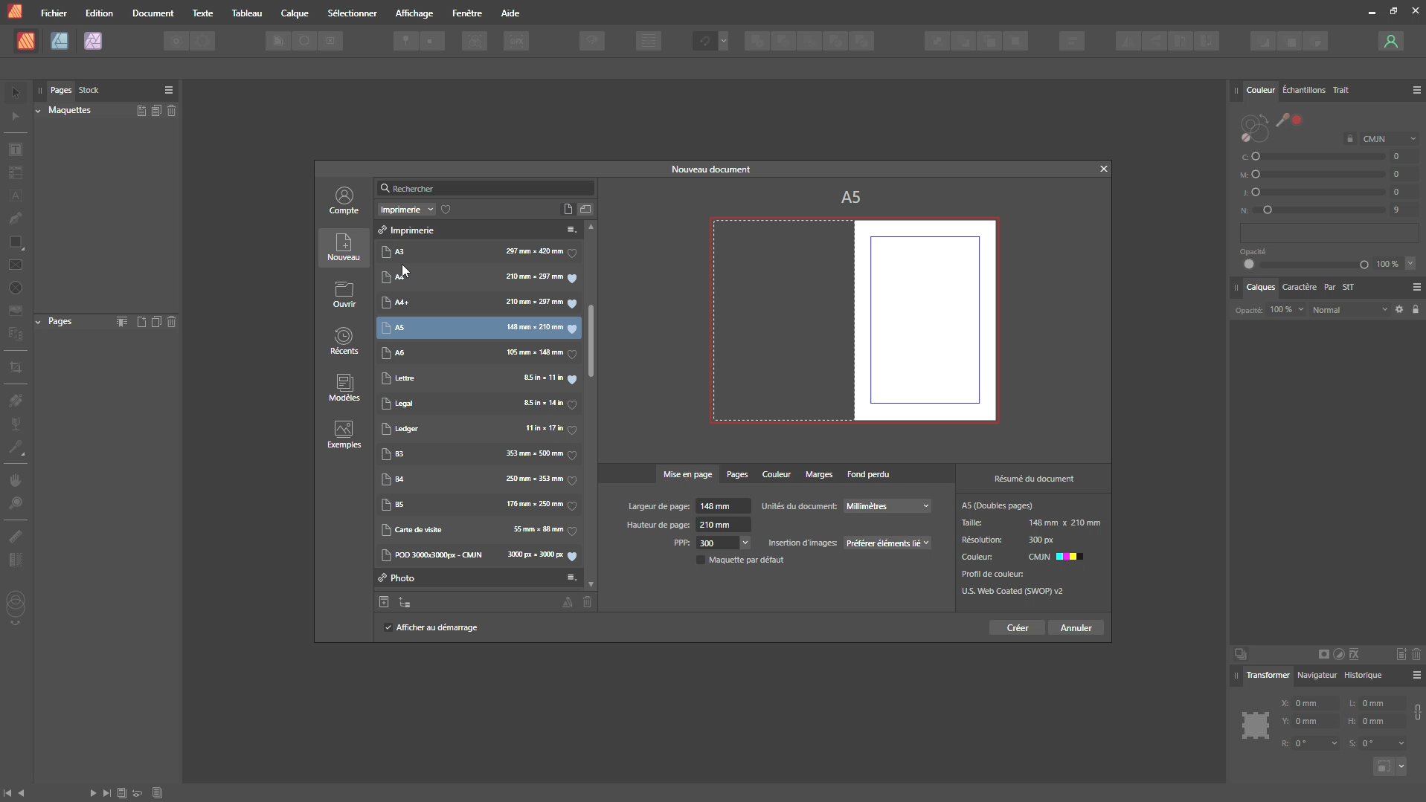Expand the PPP resolution dropdown
The height and width of the screenshot is (802, 1426).
(745, 543)
